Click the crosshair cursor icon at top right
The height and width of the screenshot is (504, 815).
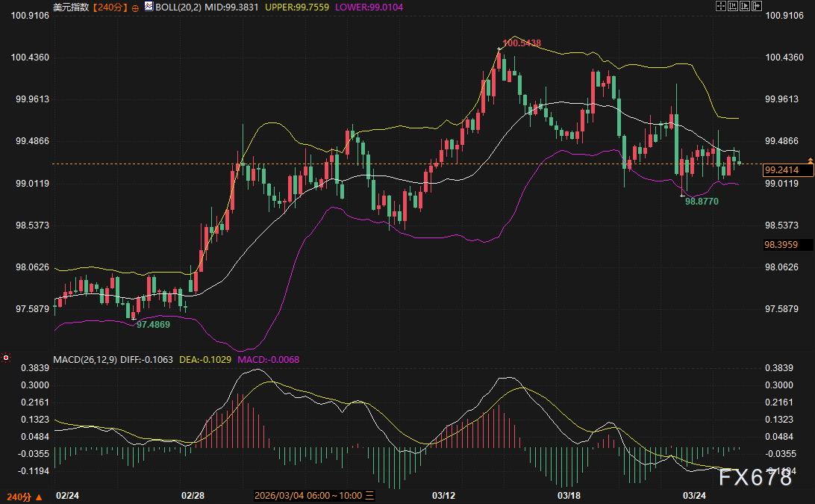point(721,6)
